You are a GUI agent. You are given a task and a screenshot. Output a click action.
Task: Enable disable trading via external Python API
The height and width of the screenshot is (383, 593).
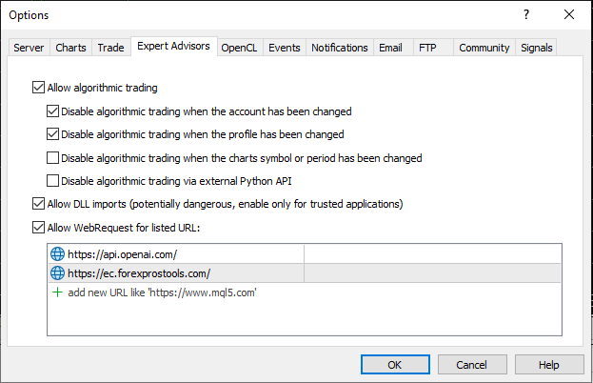tap(52, 181)
